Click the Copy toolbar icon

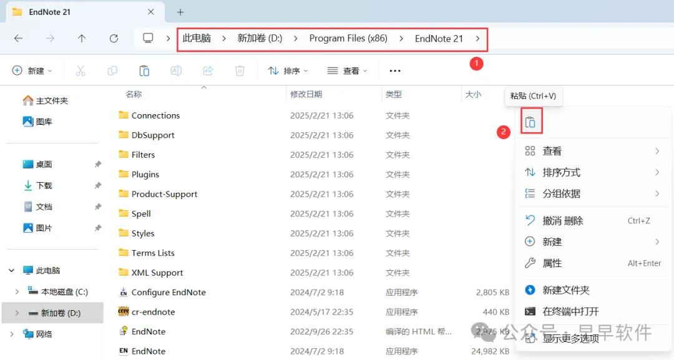pos(112,71)
